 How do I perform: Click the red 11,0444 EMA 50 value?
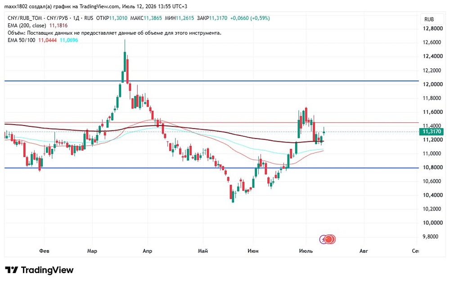pos(47,40)
